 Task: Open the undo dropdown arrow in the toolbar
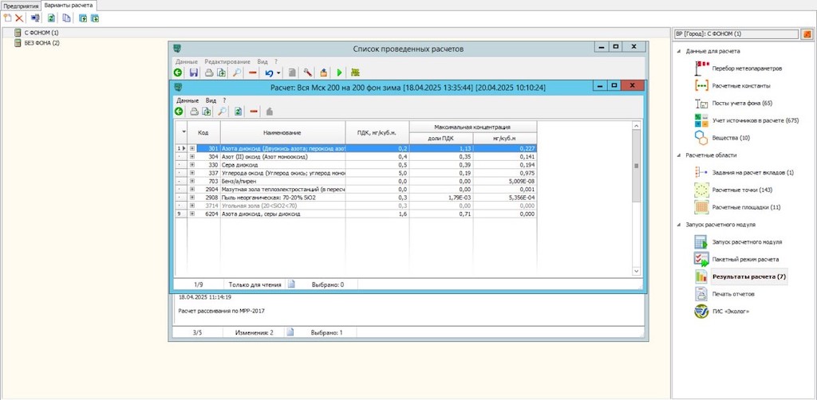point(278,73)
